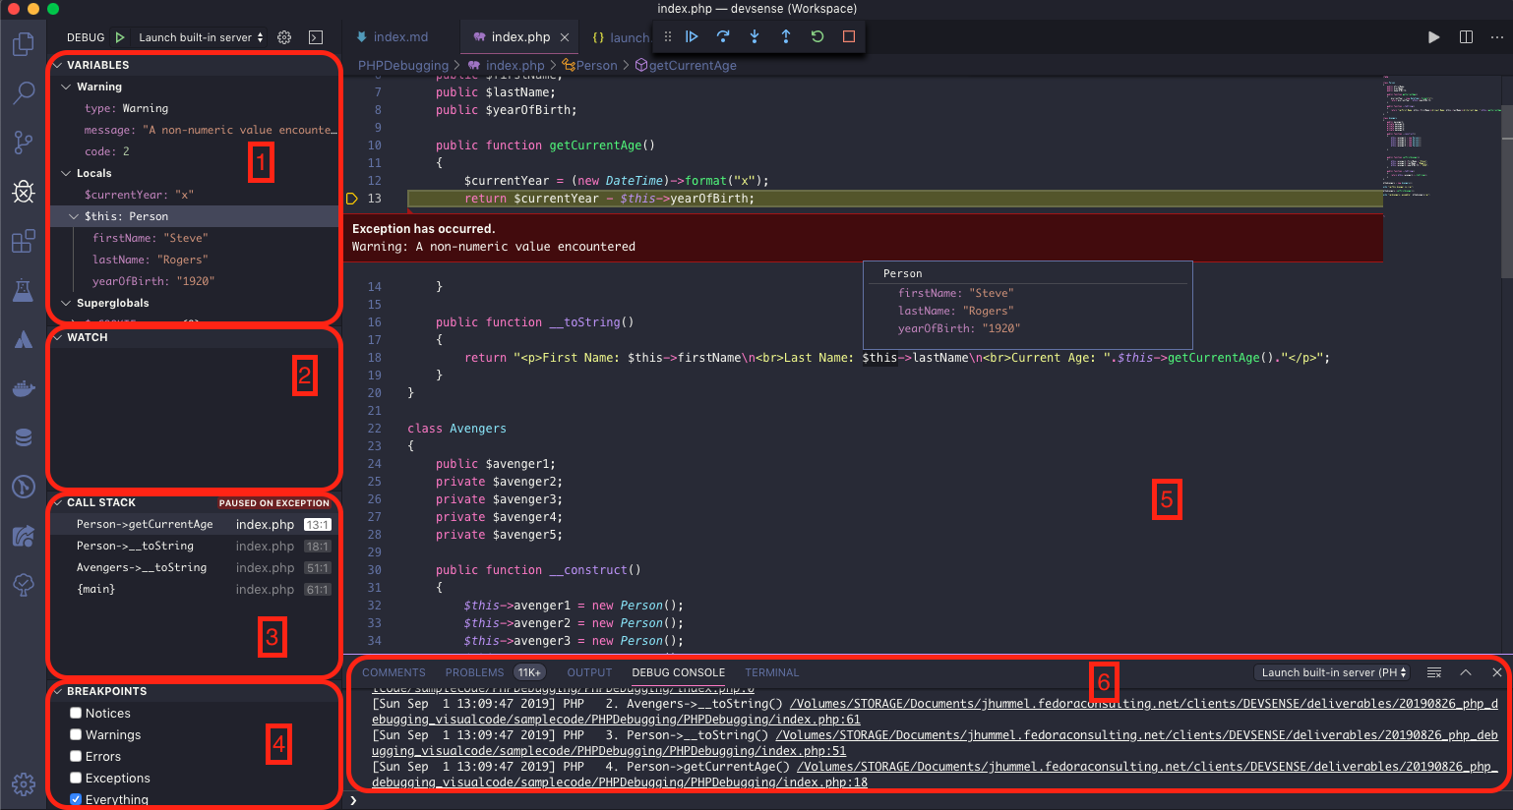This screenshot has width=1513, height=810.
Task: Enable the Exceptions breakpoint checkbox
Action: (76, 778)
